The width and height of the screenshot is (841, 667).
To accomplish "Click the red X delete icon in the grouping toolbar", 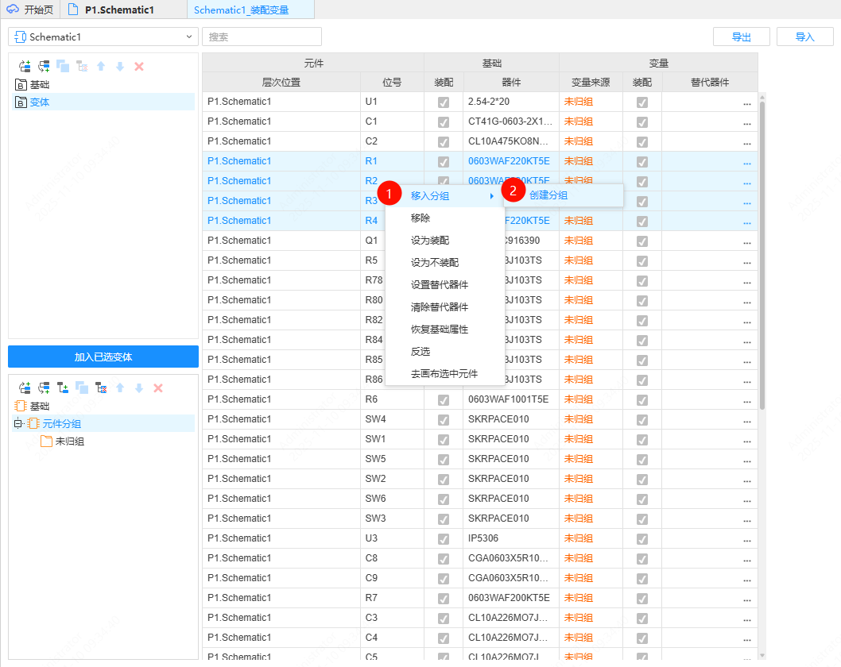I will [x=158, y=387].
